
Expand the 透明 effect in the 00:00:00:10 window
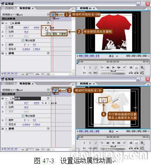(x=6, y=53)
